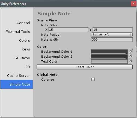Click the Text Color label
This screenshot has height=118, width=137.
point(49,61)
